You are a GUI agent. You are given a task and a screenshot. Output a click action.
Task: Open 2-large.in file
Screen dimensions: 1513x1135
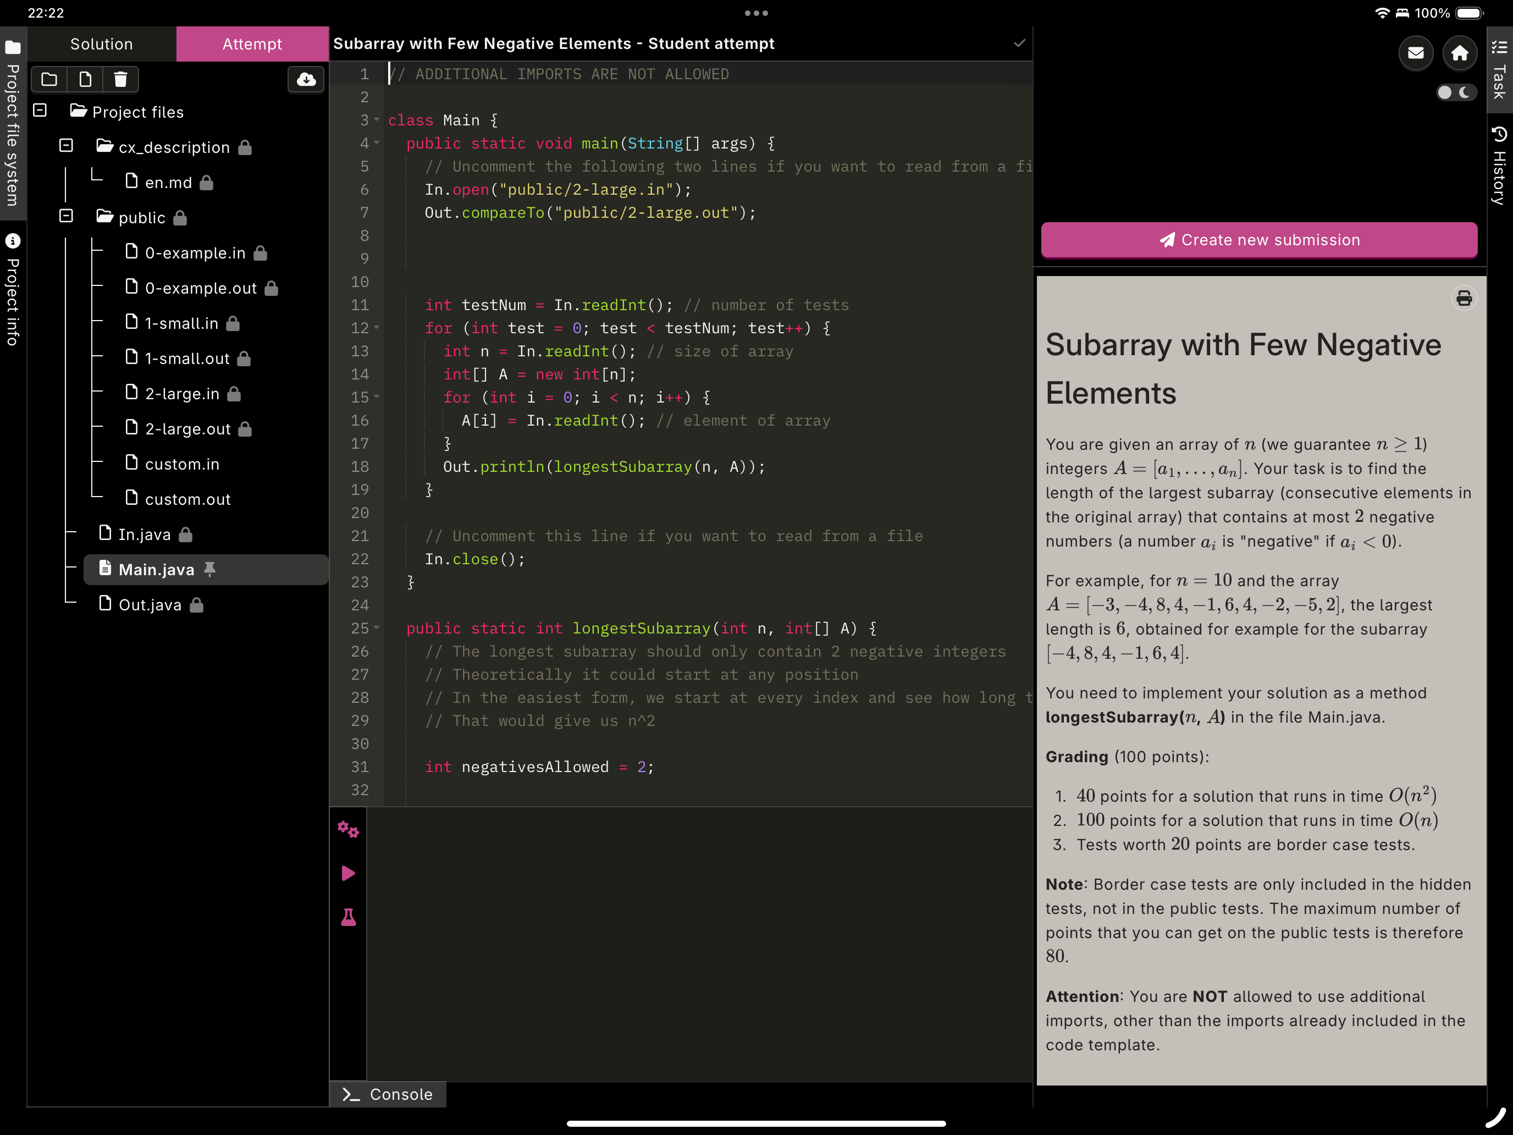point(182,394)
